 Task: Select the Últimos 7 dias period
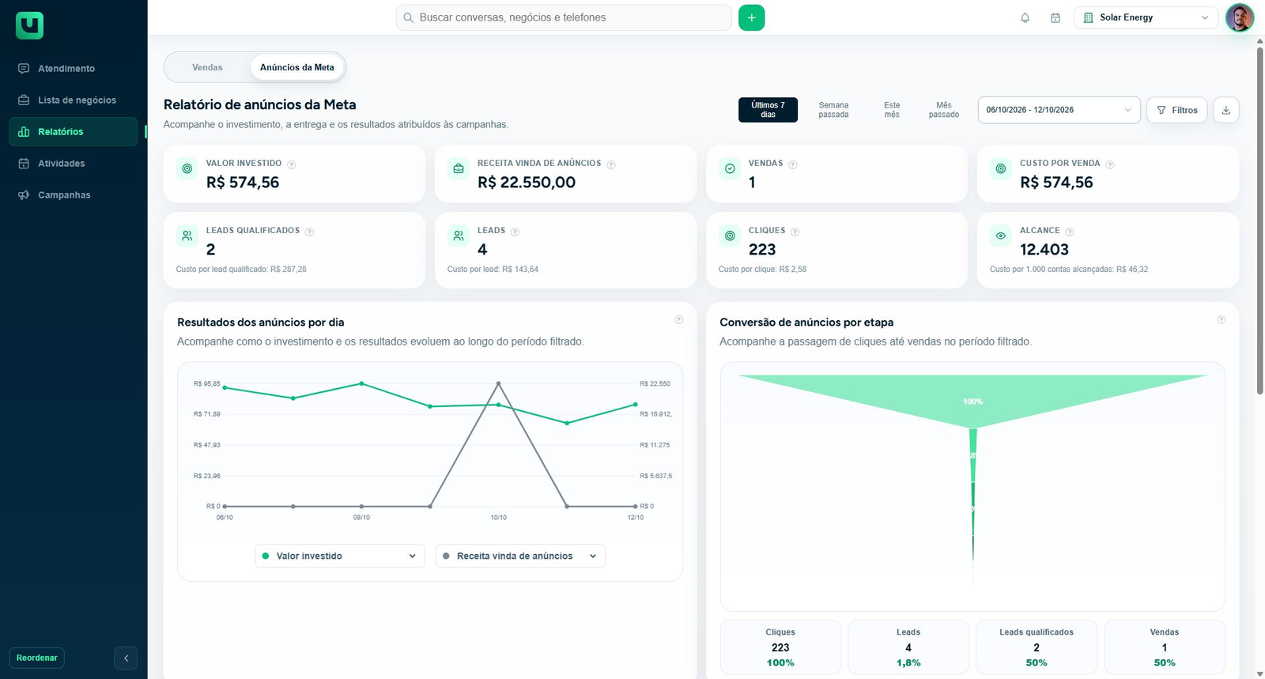click(x=768, y=110)
